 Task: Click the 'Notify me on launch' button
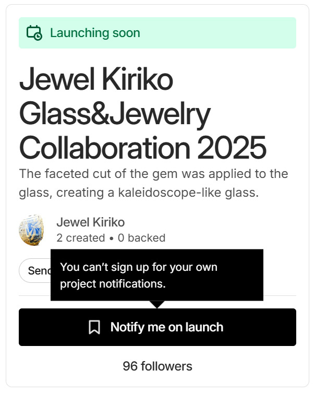[158, 327]
